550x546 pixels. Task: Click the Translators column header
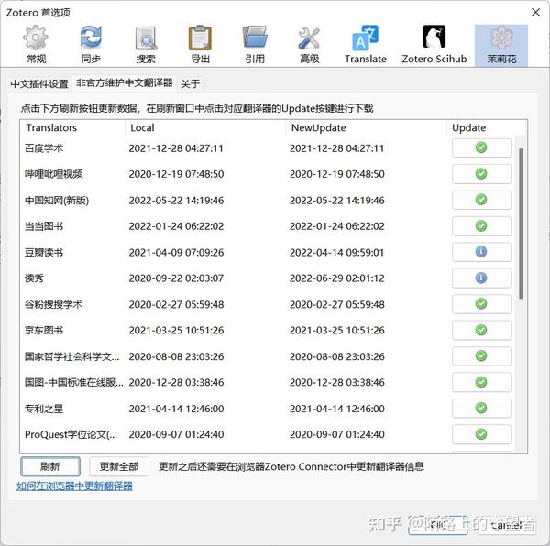tap(72, 128)
